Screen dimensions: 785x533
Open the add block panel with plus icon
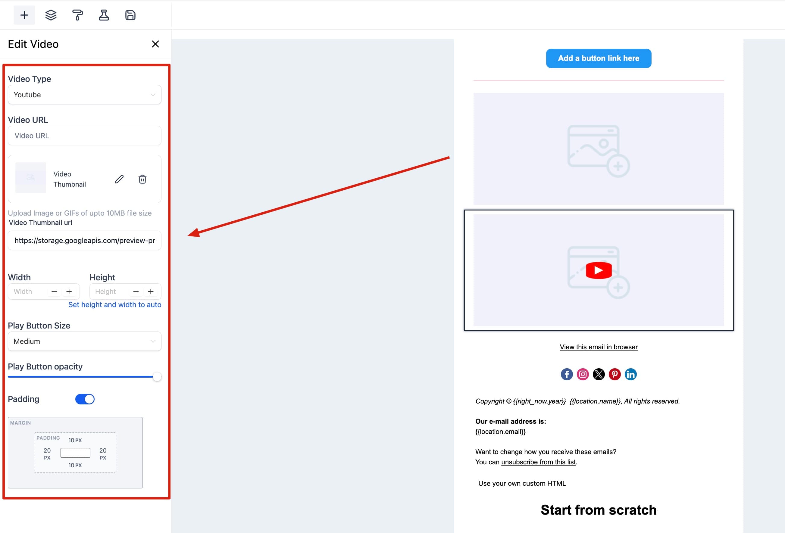[x=24, y=15]
